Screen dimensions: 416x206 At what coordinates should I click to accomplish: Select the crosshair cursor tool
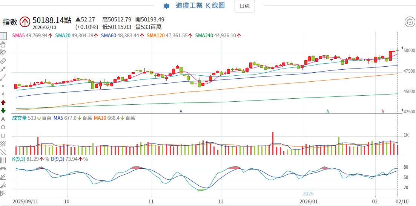(3, 37)
